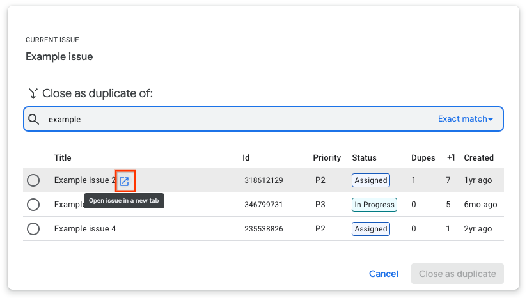This screenshot has width=527, height=298.
Task: Click merge icon beside Close as duplicate of
Action: pyautogui.click(x=33, y=93)
